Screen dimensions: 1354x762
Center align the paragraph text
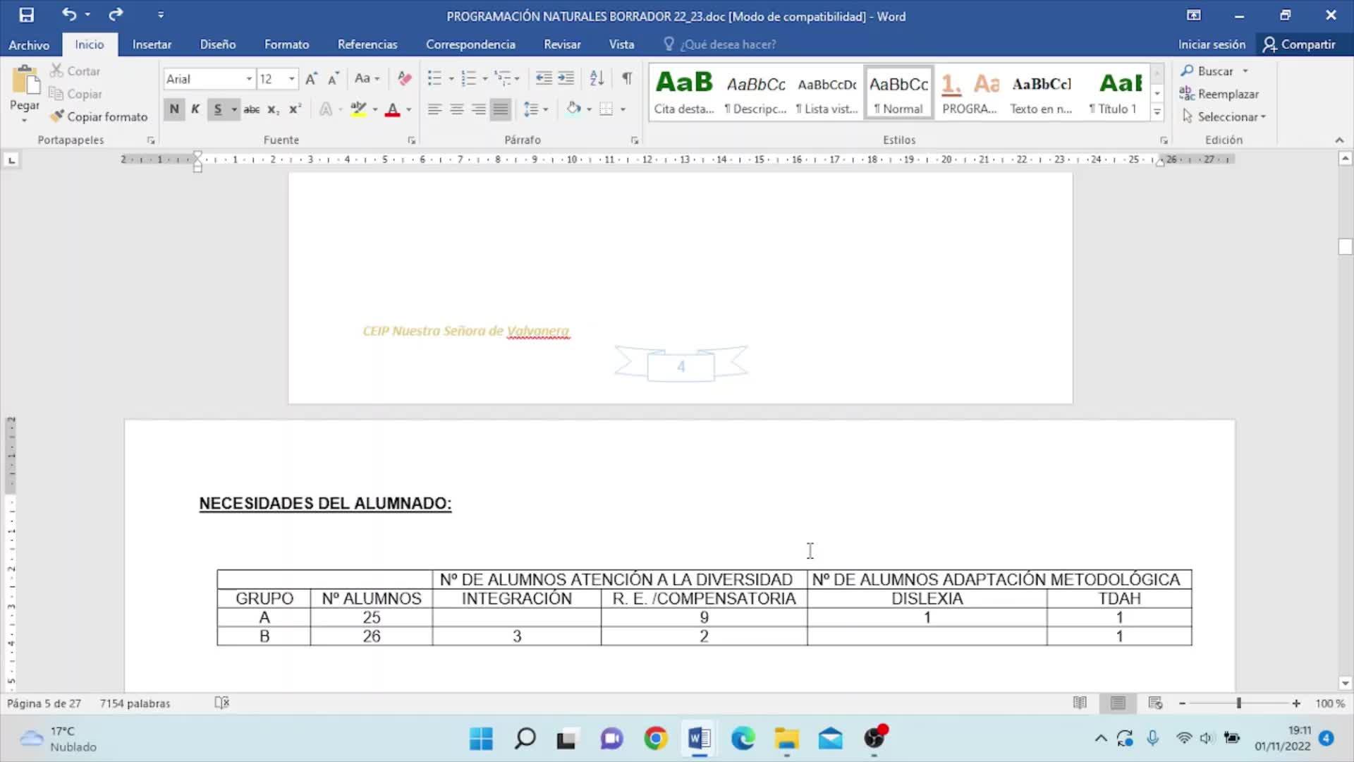click(457, 109)
